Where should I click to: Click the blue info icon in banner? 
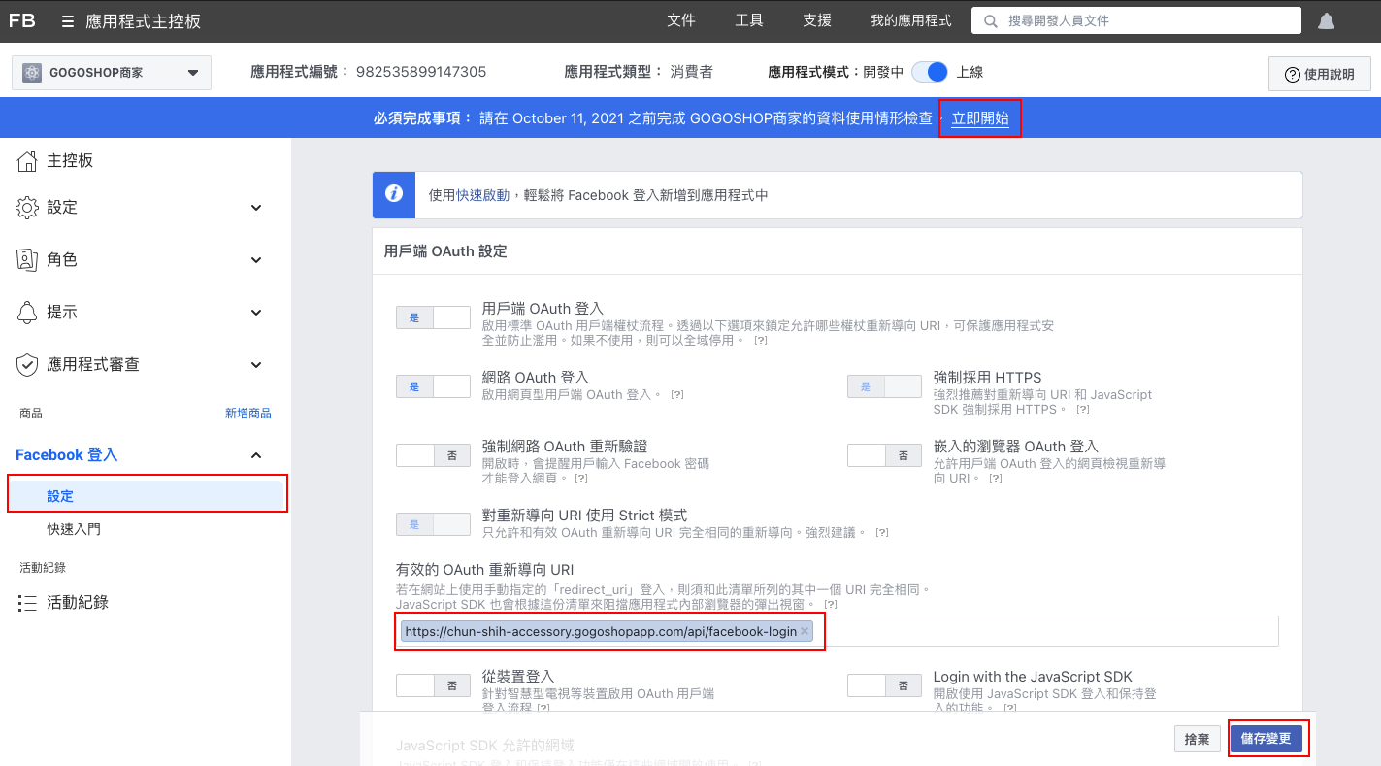point(394,194)
